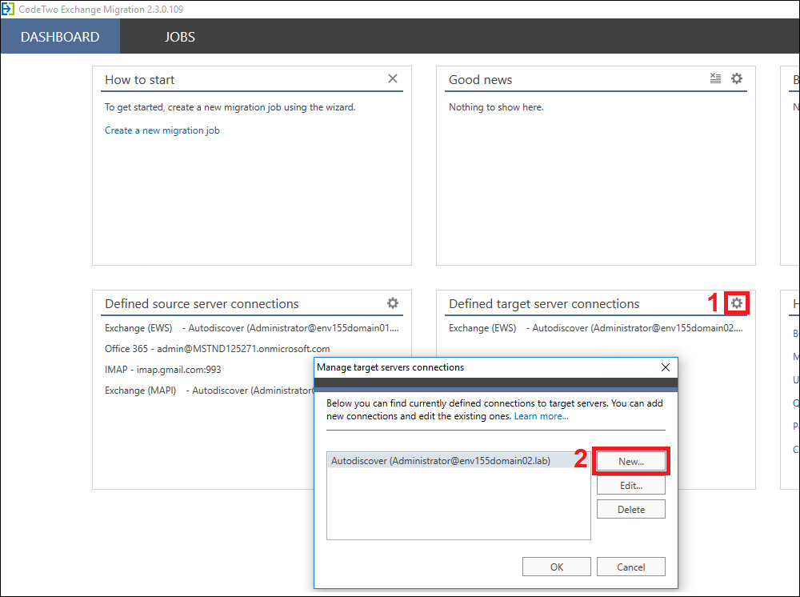Select Autodiscover env155domain02.lab entry in list
Viewport: 800px width, 597px height.
pos(458,461)
